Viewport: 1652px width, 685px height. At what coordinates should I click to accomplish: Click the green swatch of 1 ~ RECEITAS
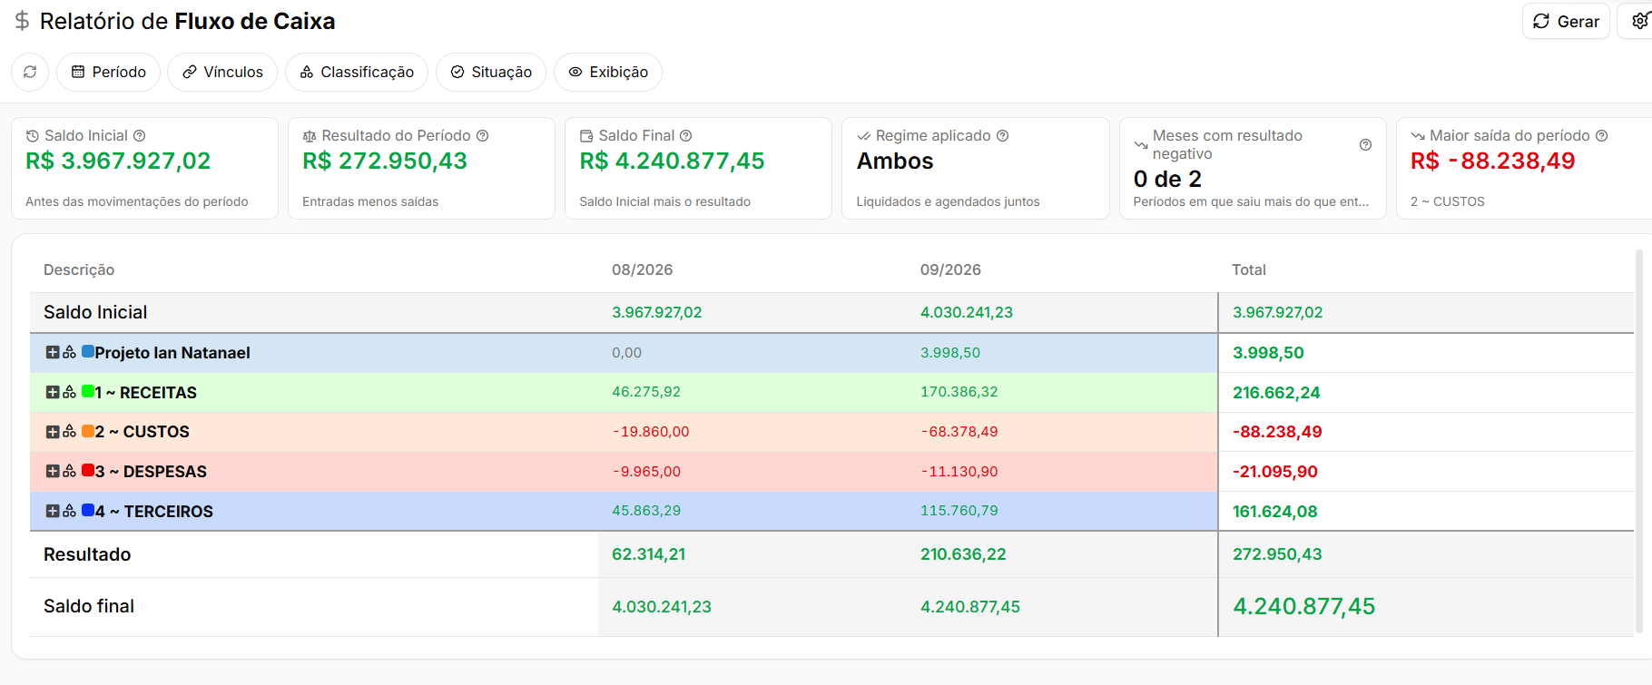pyautogui.click(x=88, y=391)
